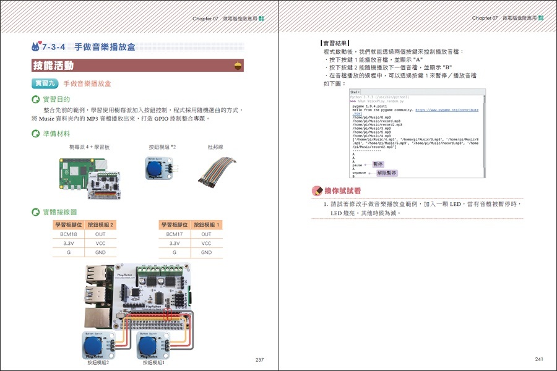Screen dimensions: 557x371
Task: Click the 解除暫停 callout label
Action: click(x=386, y=173)
